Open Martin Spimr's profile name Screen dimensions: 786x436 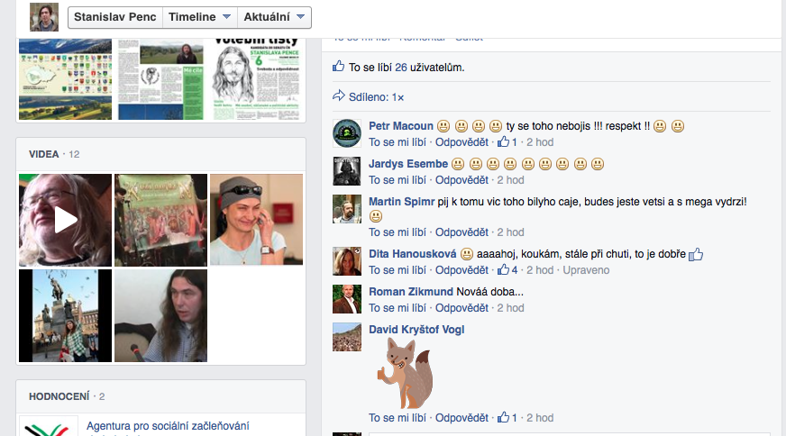tap(401, 202)
